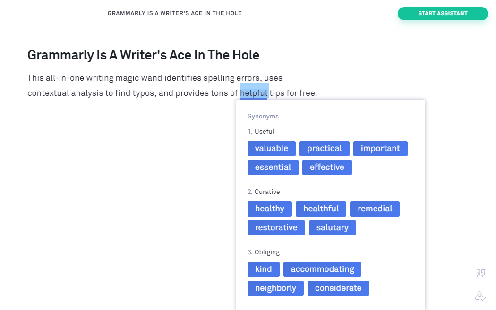Image resolution: width=496 pixels, height=310 pixels.
Task: Select the synonym "healthful"
Action: pos(321,209)
